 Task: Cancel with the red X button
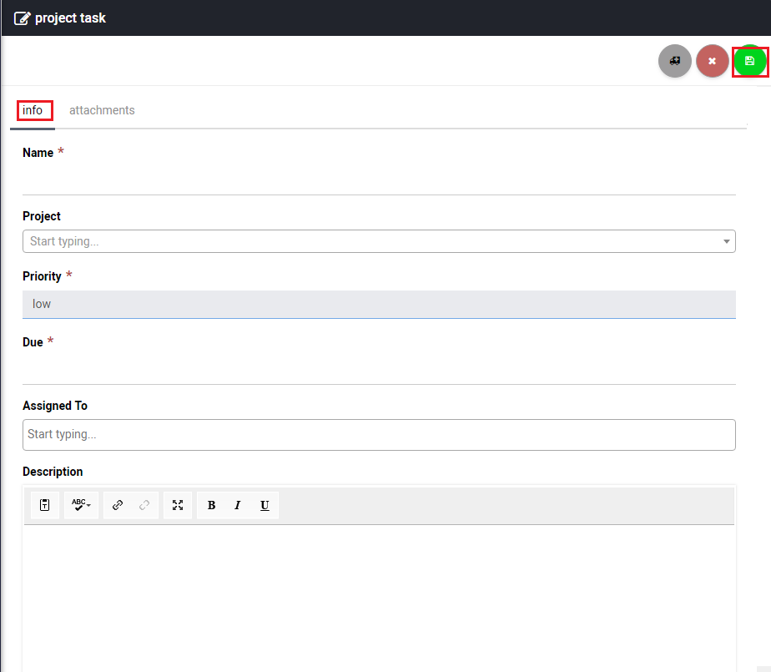pos(712,61)
